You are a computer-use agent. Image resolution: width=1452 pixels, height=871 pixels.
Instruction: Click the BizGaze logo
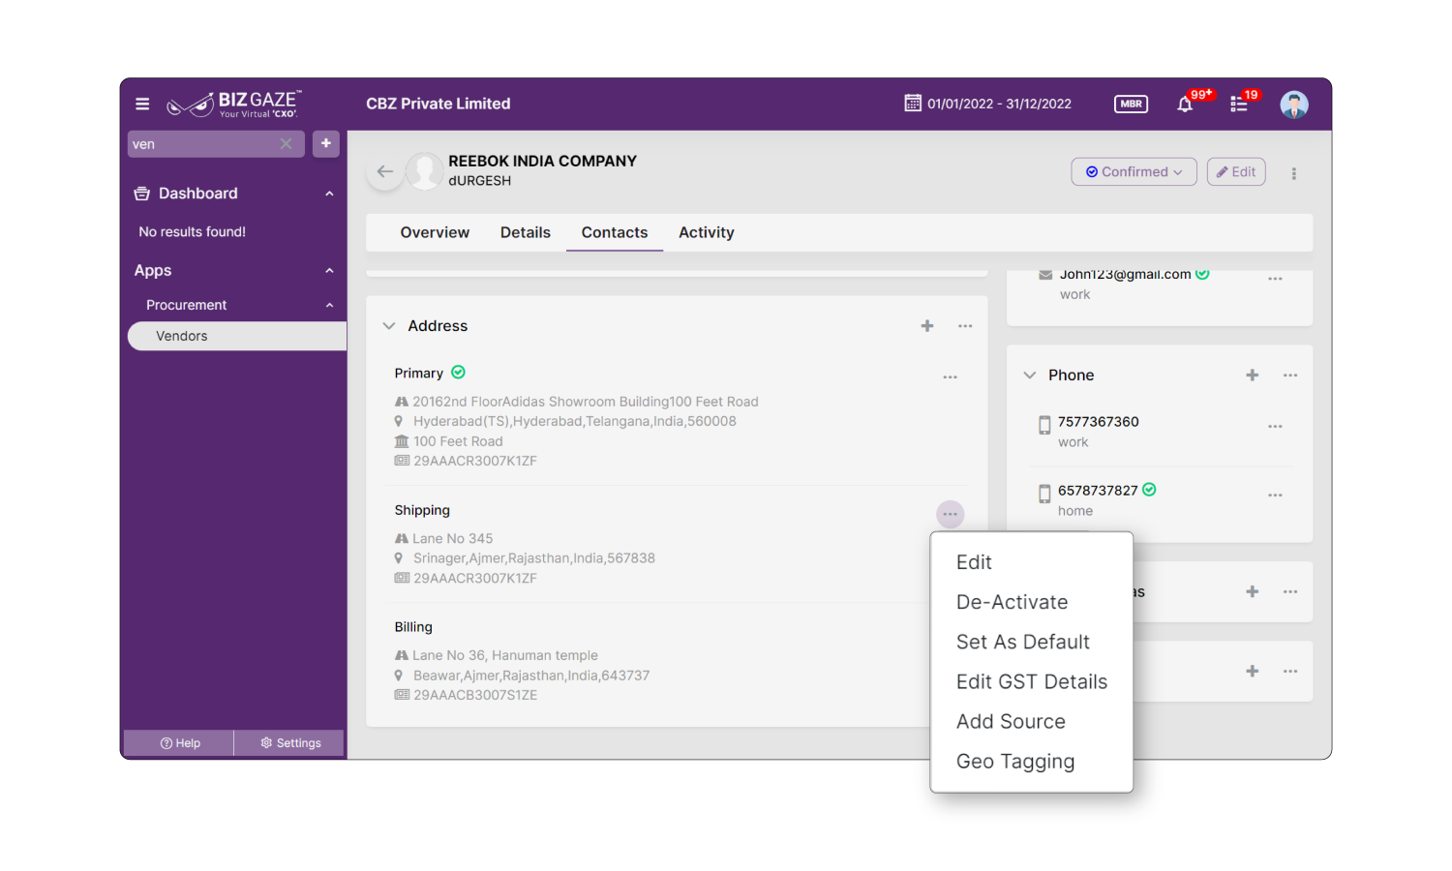click(x=233, y=104)
